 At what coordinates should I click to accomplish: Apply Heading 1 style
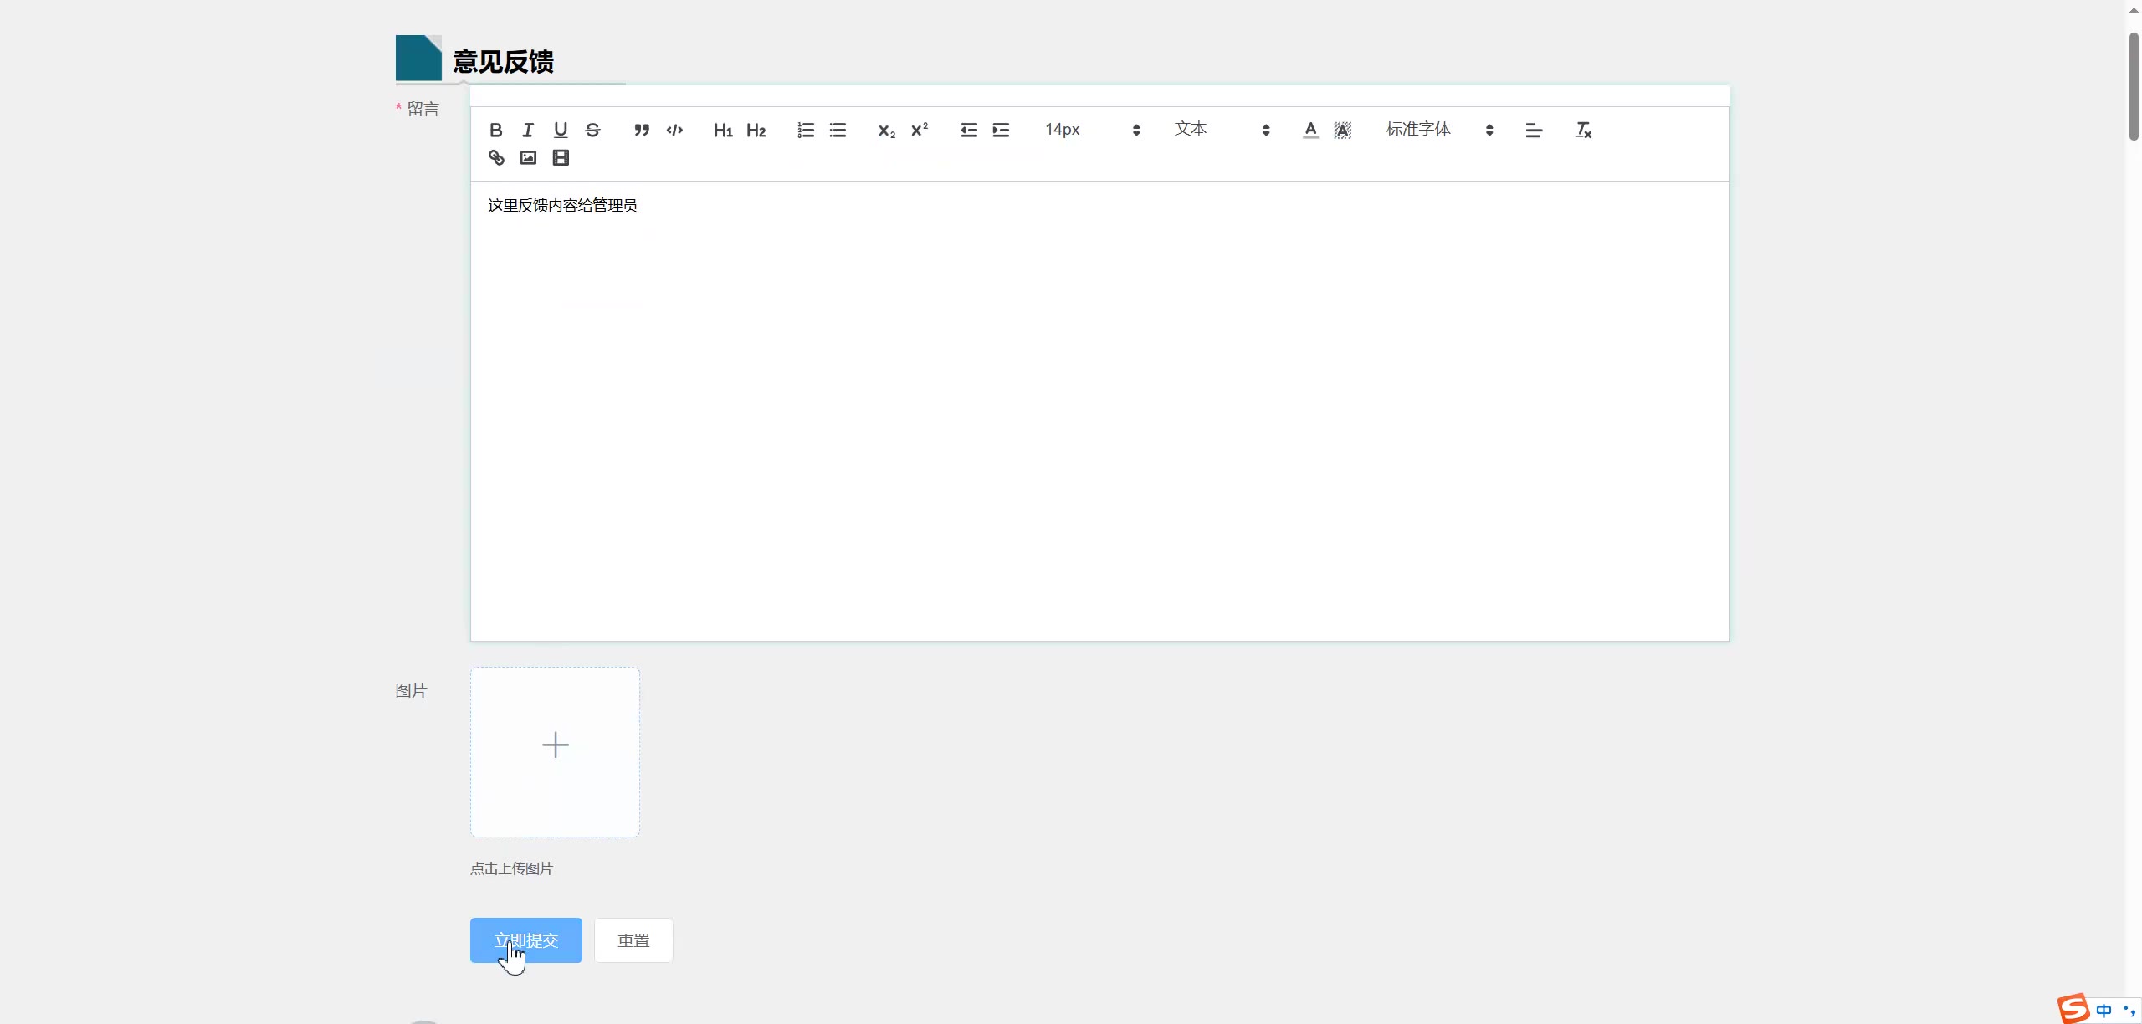pyautogui.click(x=723, y=131)
